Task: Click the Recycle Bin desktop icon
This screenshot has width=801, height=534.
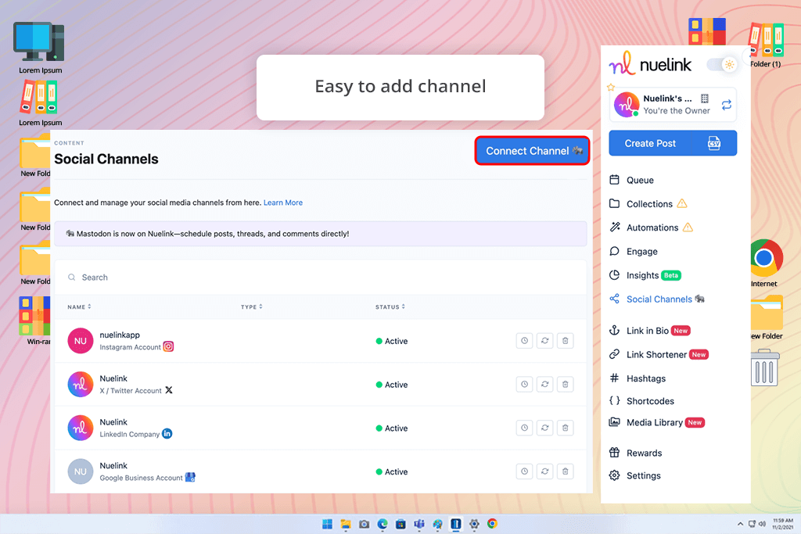Action: point(765,367)
